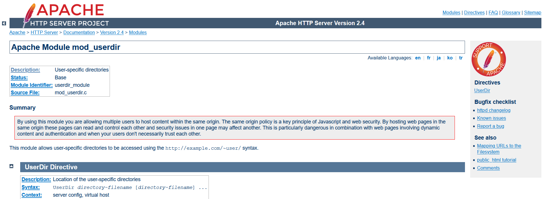Switch language to ja
Screen dimensions: 544x199
[438, 58]
